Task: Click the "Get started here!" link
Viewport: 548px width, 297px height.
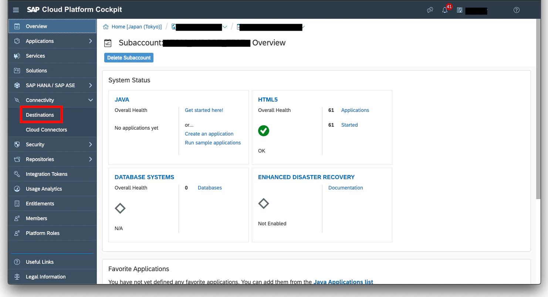Action: 204,110
